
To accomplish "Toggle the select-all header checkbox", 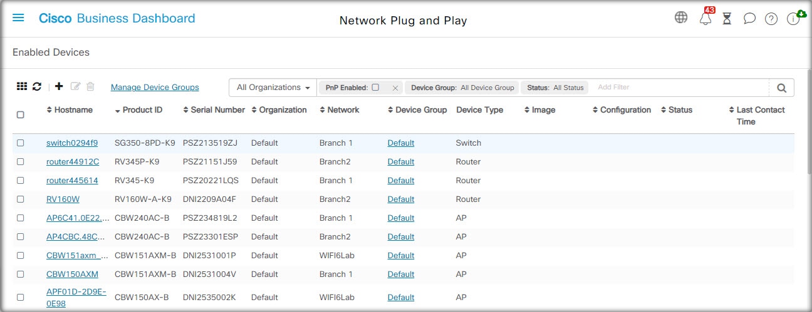I will coord(21,115).
